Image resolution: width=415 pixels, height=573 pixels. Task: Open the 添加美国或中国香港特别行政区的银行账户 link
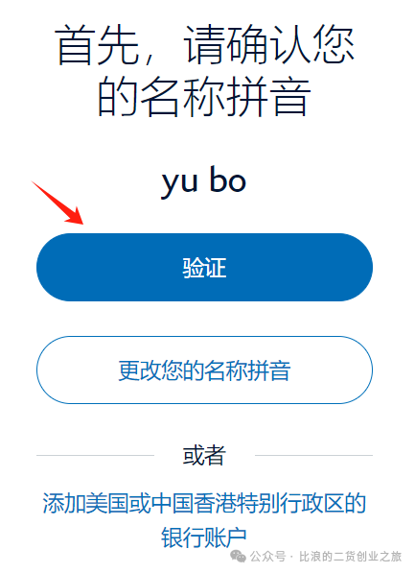(204, 520)
